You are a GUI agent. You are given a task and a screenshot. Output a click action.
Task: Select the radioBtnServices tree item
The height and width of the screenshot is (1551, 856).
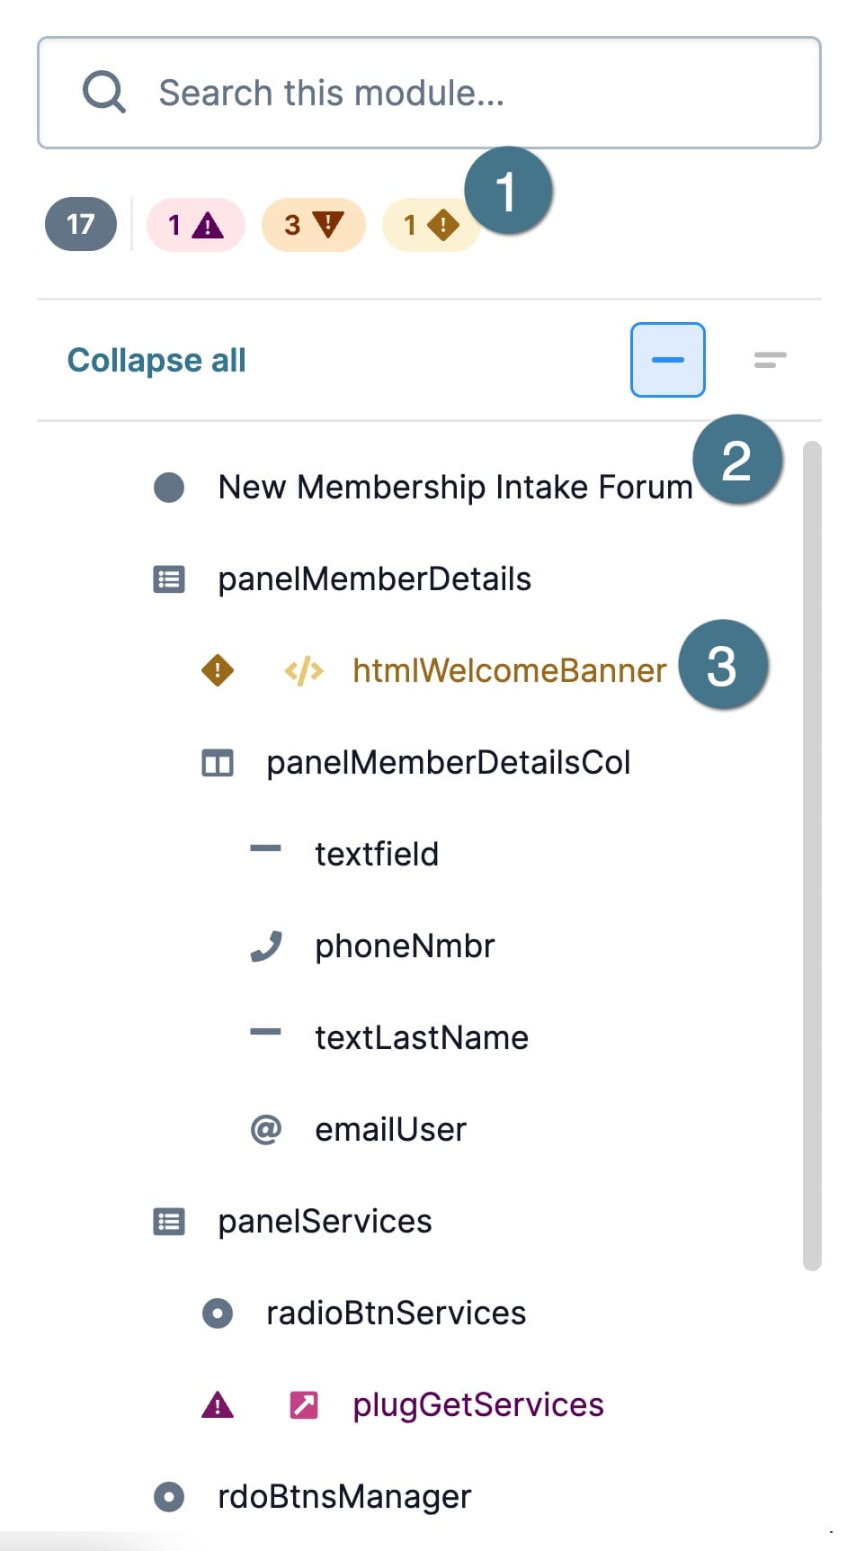[x=396, y=1313]
